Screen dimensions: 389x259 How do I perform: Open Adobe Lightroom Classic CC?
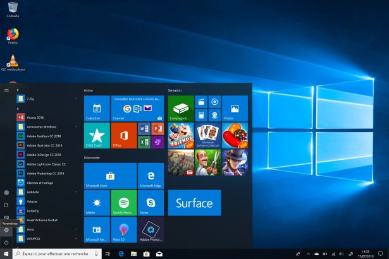pyautogui.click(x=47, y=164)
